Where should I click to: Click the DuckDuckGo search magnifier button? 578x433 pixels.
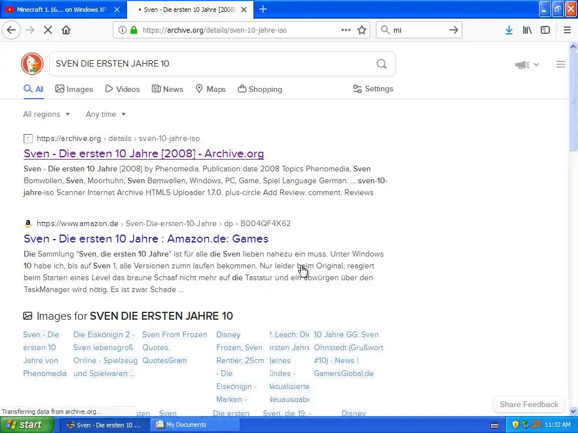[382, 64]
